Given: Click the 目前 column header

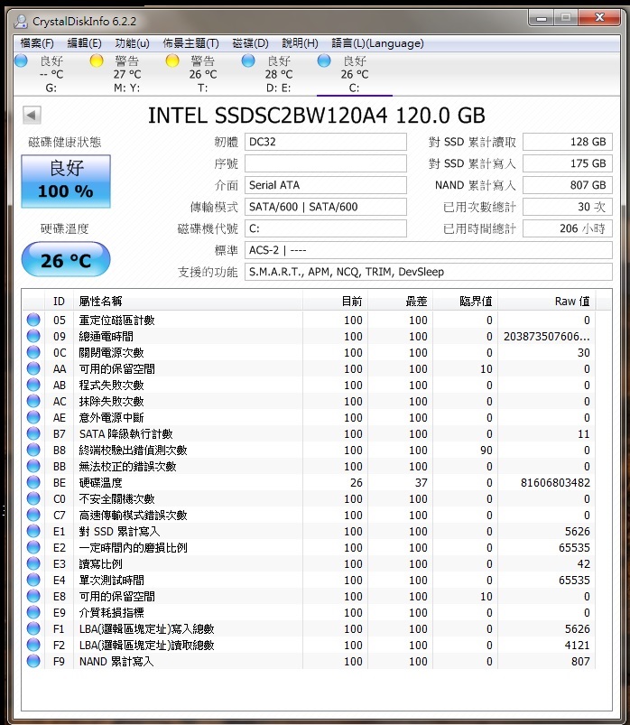Looking at the screenshot, I should [335, 302].
